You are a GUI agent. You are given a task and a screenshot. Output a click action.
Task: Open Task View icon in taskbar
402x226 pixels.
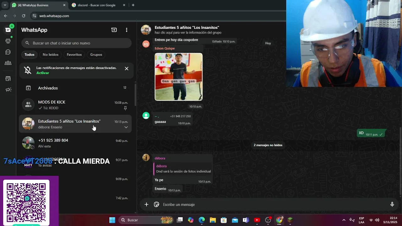[180, 220]
